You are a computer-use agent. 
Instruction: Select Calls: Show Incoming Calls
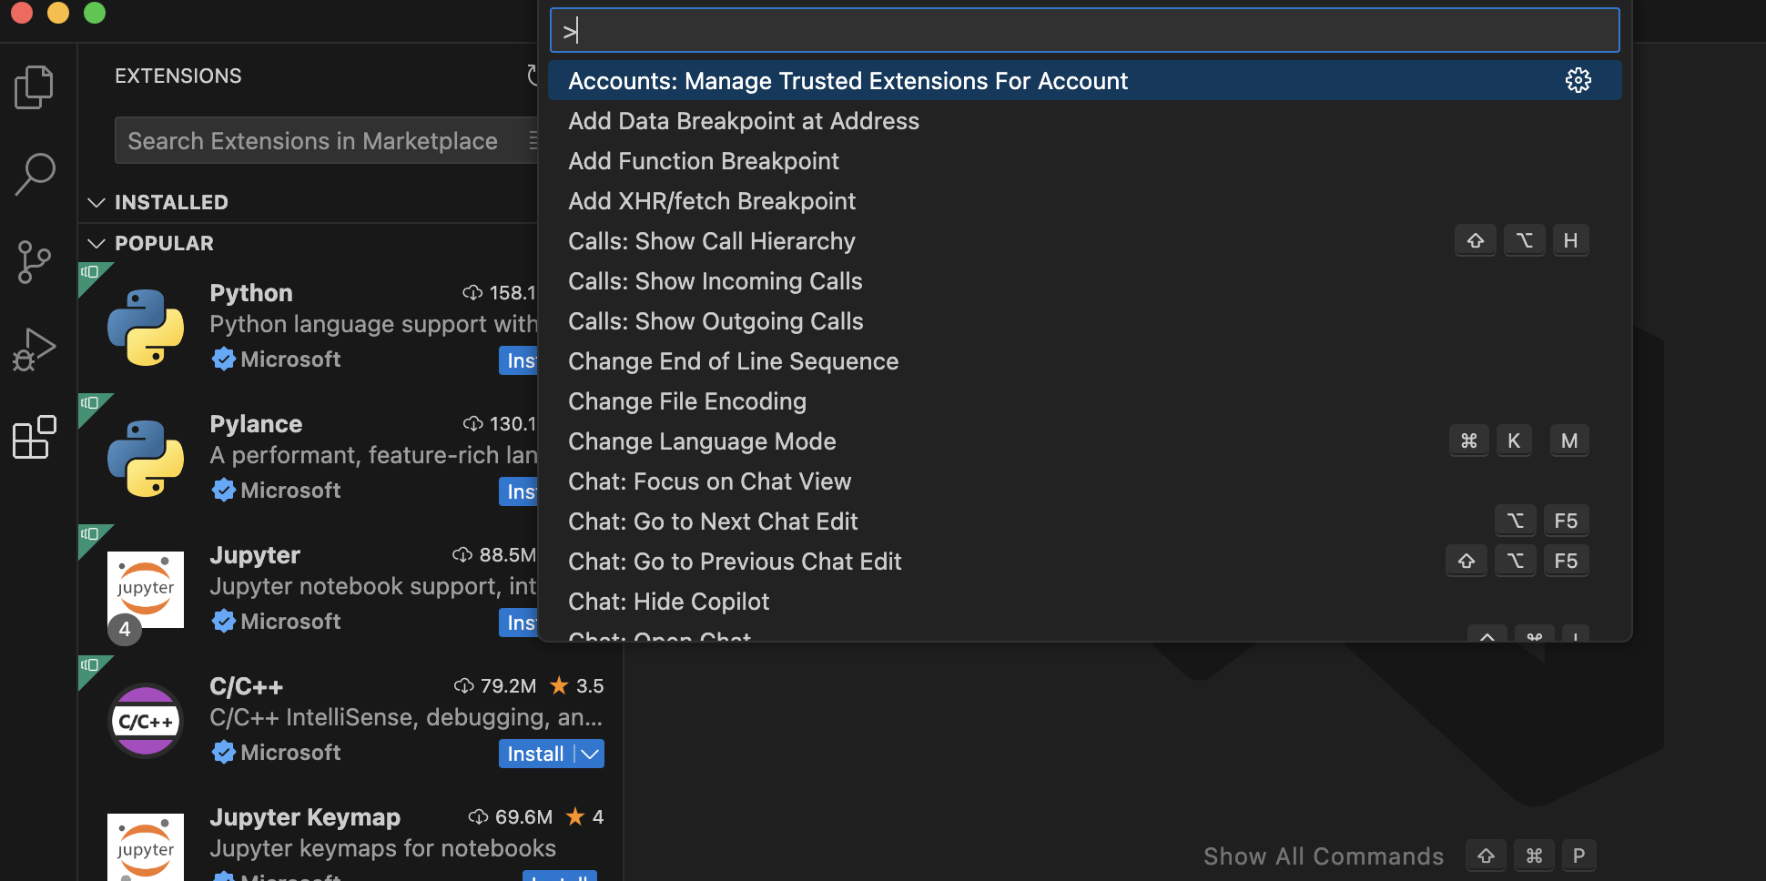point(1084,280)
